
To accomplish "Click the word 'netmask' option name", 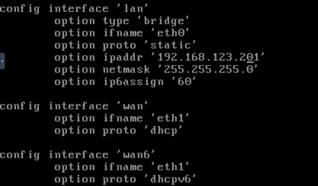I will 126,70.
